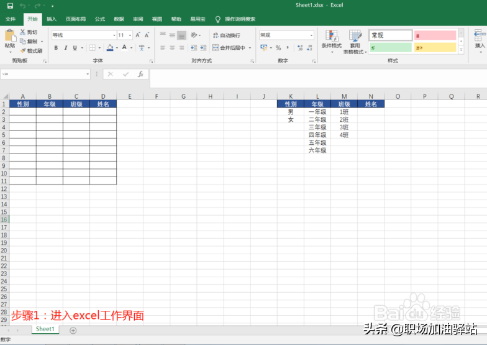
Task: Click the decrease decimal places icon
Action: point(309,47)
